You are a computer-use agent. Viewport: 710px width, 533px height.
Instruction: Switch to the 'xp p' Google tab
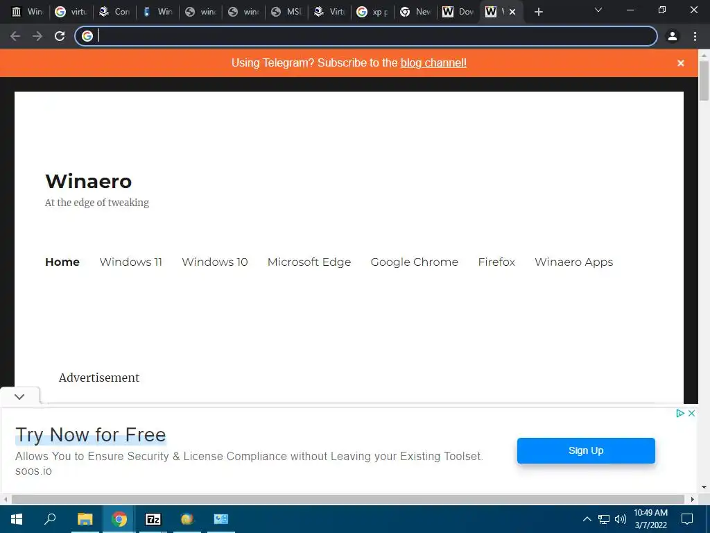click(x=372, y=12)
